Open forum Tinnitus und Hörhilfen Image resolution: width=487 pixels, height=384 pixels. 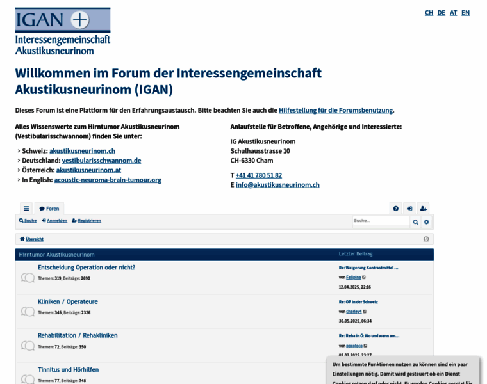tap(69, 370)
